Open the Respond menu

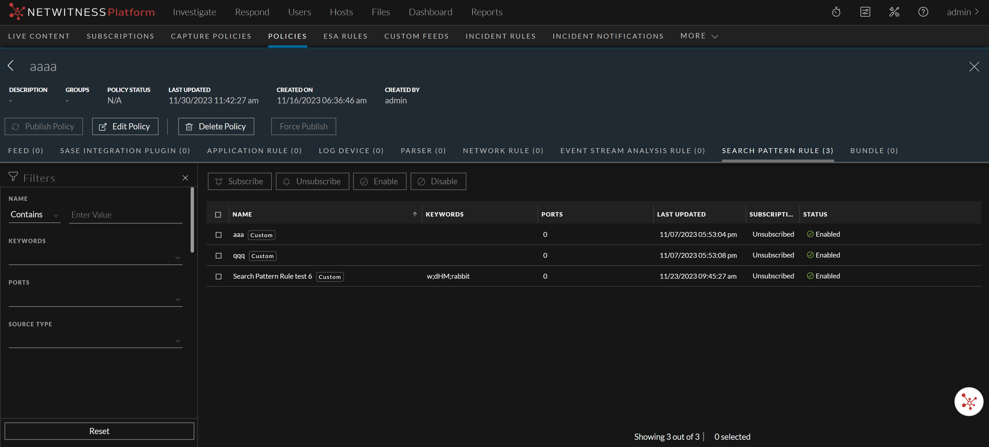pyautogui.click(x=252, y=12)
